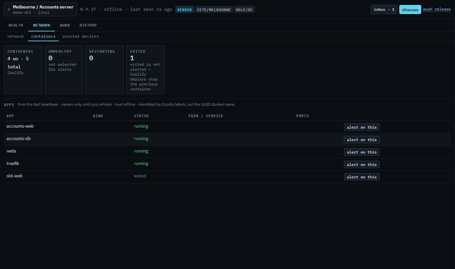The image size is (455, 269).
Task: Click the accounts-web app name
Action: pos(20,126)
